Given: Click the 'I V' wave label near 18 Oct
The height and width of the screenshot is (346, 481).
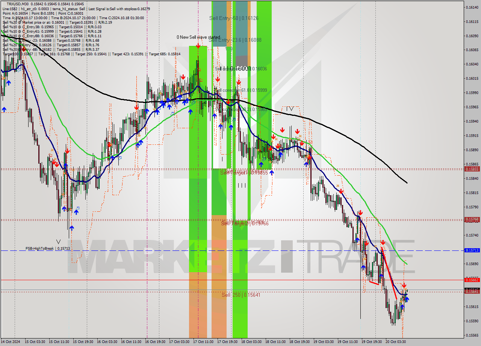Looking at the screenshot, I should tap(290, 109).
